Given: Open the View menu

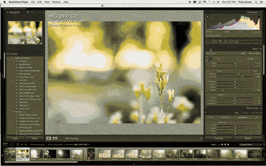Looking at the screenshot, I should coord(47,2).
